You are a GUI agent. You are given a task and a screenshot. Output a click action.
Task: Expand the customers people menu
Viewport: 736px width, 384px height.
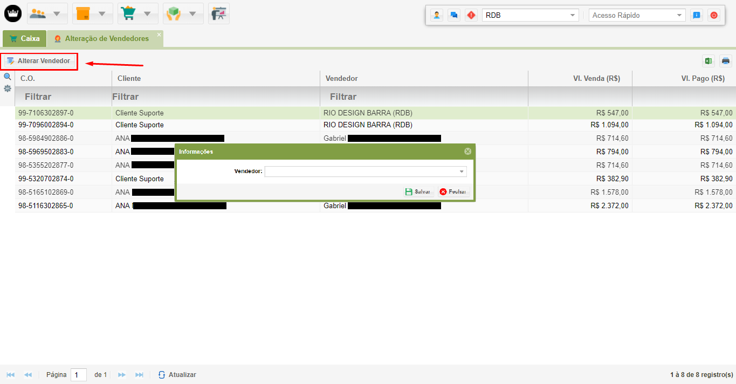pos(47,13)
